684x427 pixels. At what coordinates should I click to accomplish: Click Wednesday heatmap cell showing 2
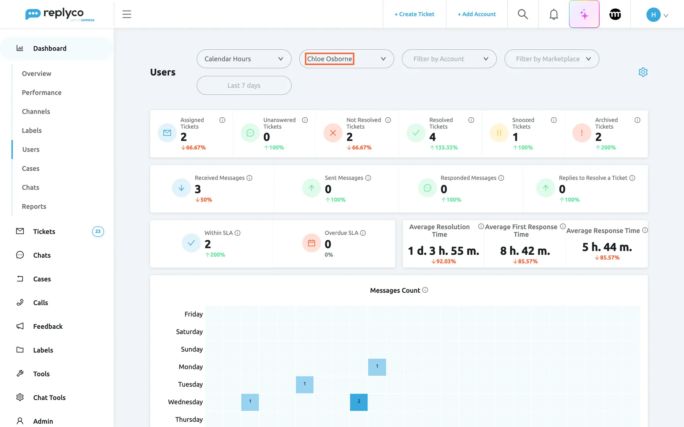[x=359, y=402]
